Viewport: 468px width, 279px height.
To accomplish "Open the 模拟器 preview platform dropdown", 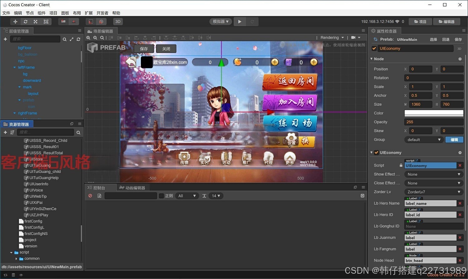I will click(x=221, y=21).
